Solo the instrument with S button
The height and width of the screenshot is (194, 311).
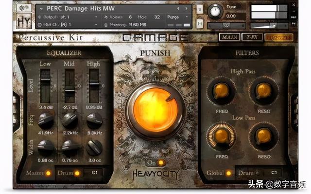click(x=200, y=9)
